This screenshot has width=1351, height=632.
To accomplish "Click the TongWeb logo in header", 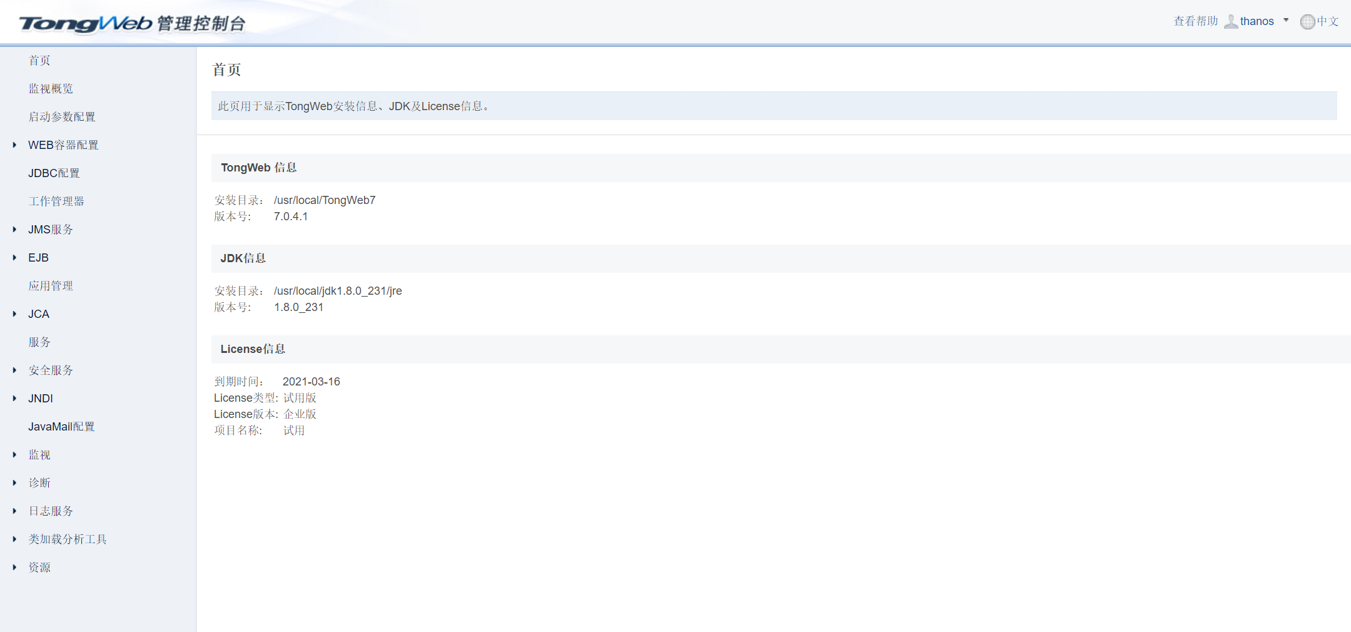I will (86, 24).
